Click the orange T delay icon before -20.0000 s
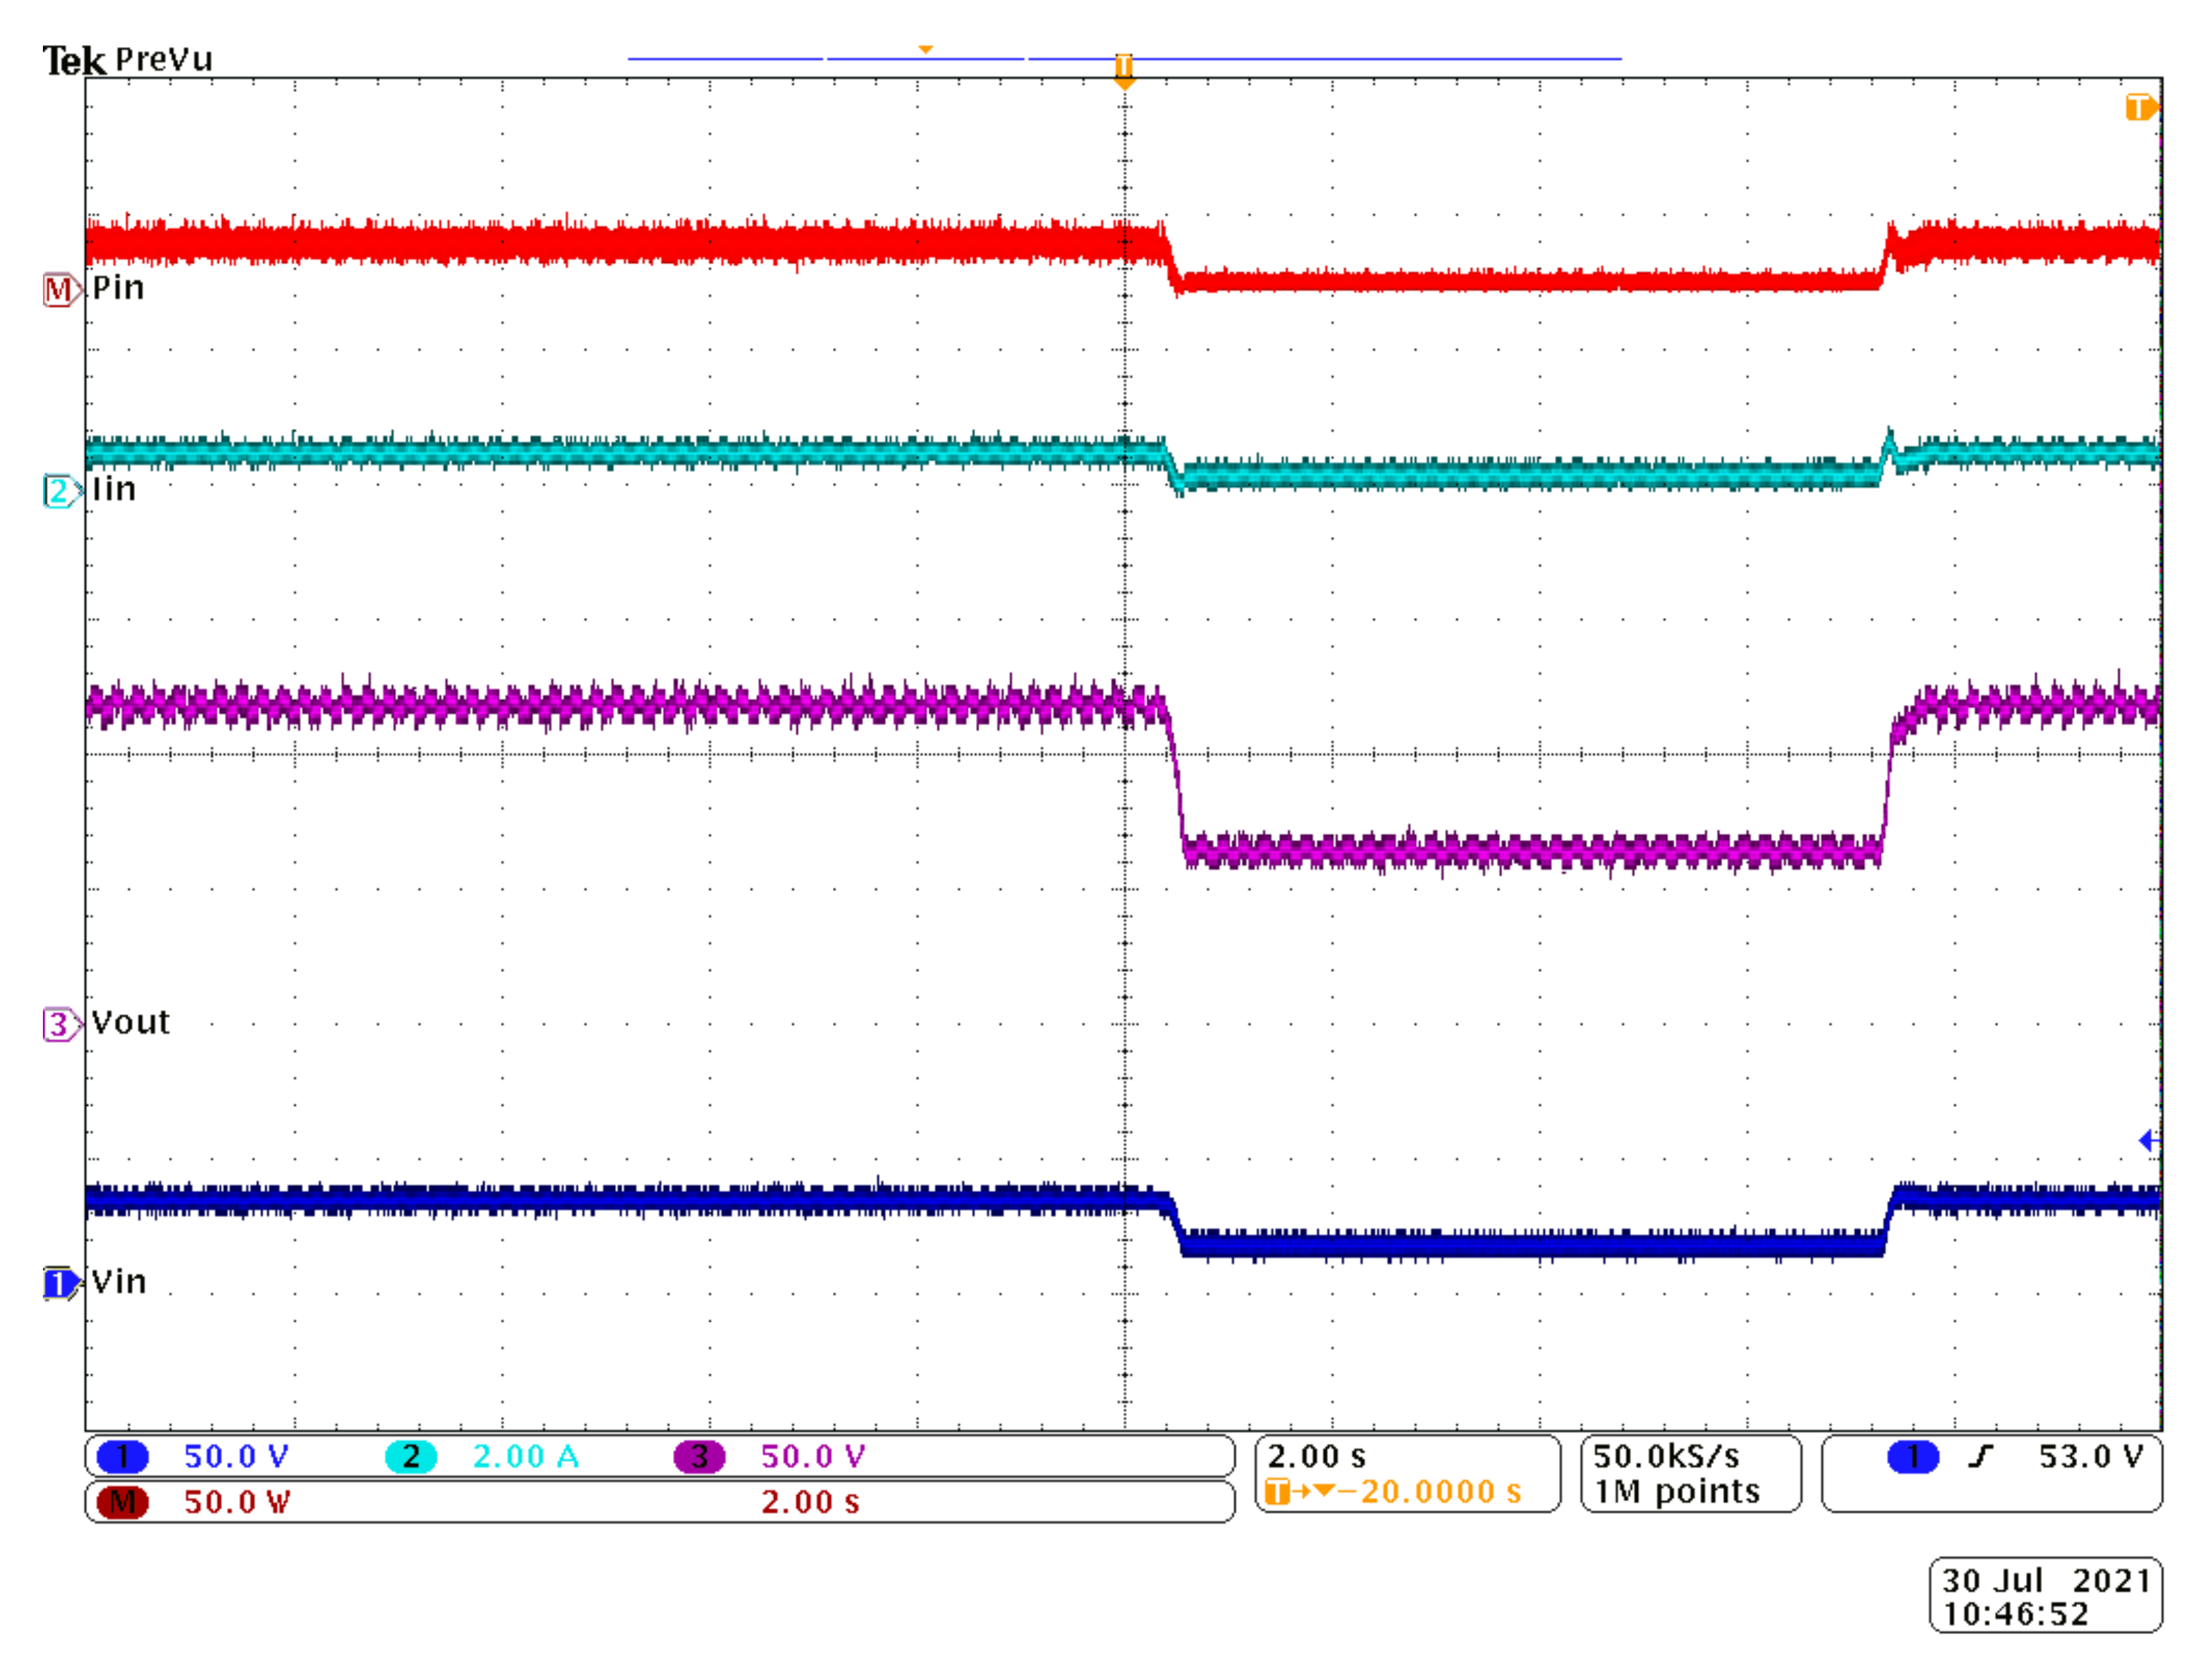Image resolution: width=2212 pixels, height=1673 pixels. [1277, 1492]
